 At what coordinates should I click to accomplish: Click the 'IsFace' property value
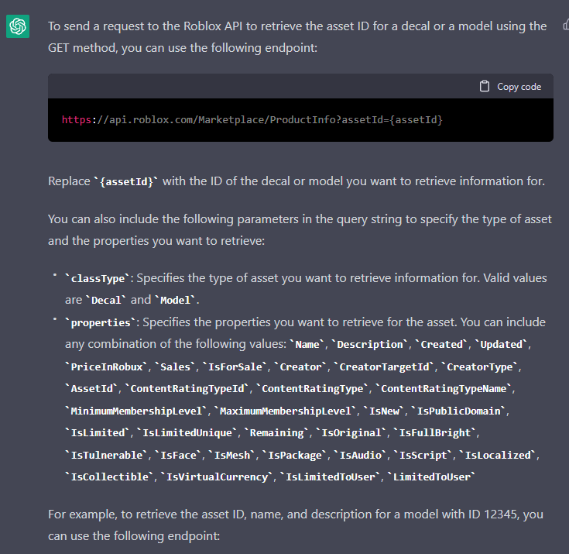click(178, 456)
